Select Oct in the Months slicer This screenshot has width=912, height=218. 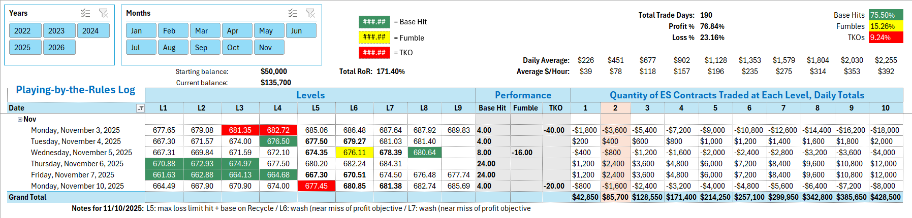[x=236, y=47]
